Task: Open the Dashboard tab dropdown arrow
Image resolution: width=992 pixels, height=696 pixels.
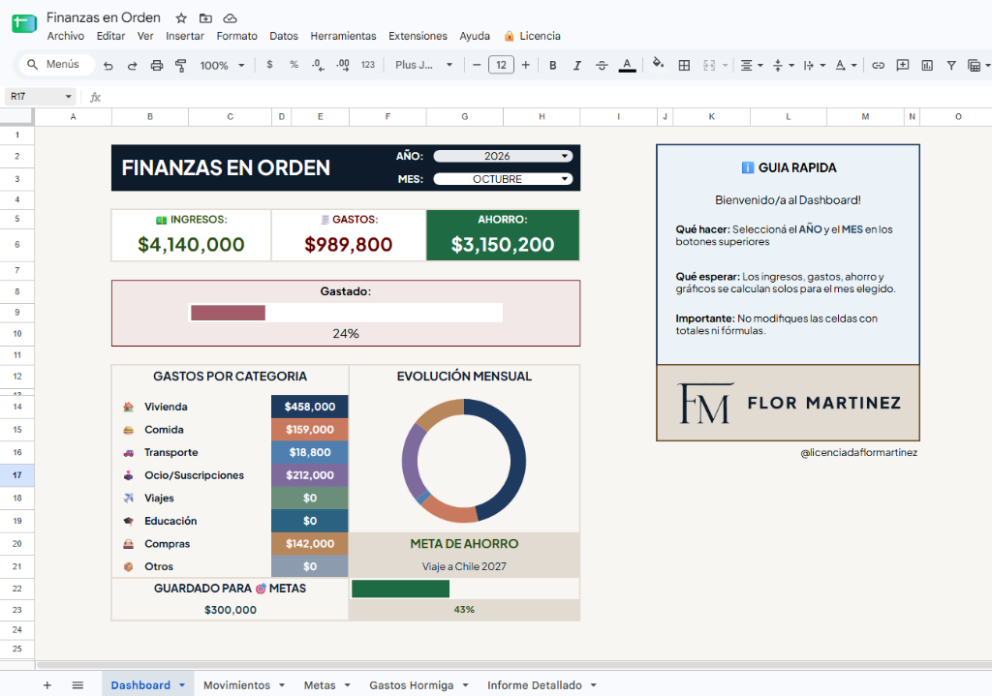Action: [182, 685]
